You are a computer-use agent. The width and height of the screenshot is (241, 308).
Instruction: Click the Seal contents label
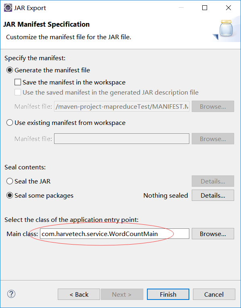25,167
